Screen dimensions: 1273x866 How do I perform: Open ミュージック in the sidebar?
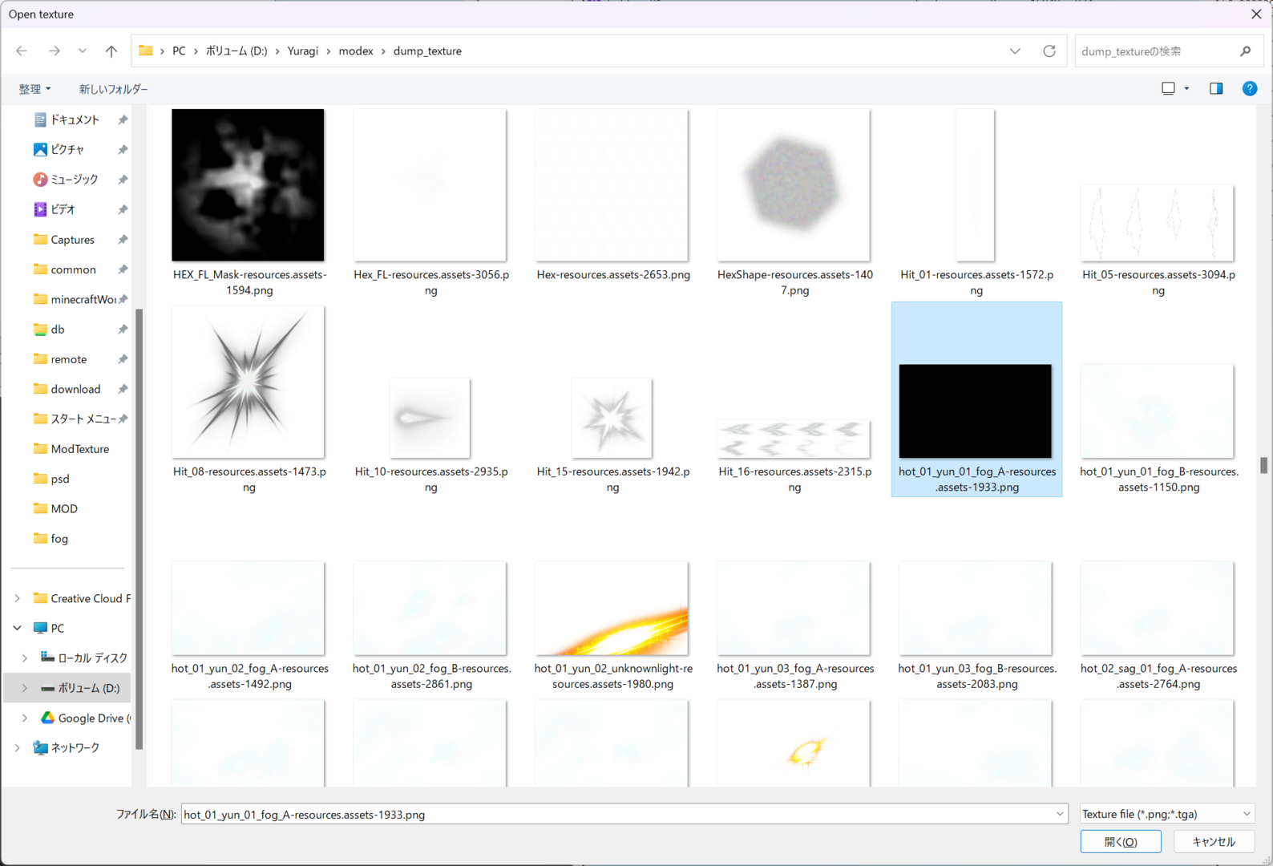tap(75, 180)
